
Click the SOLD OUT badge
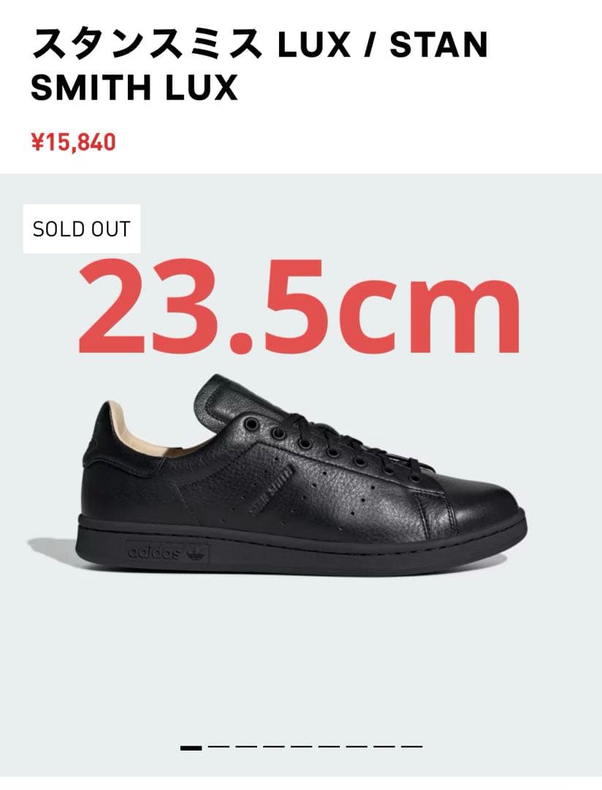(80, 229)
